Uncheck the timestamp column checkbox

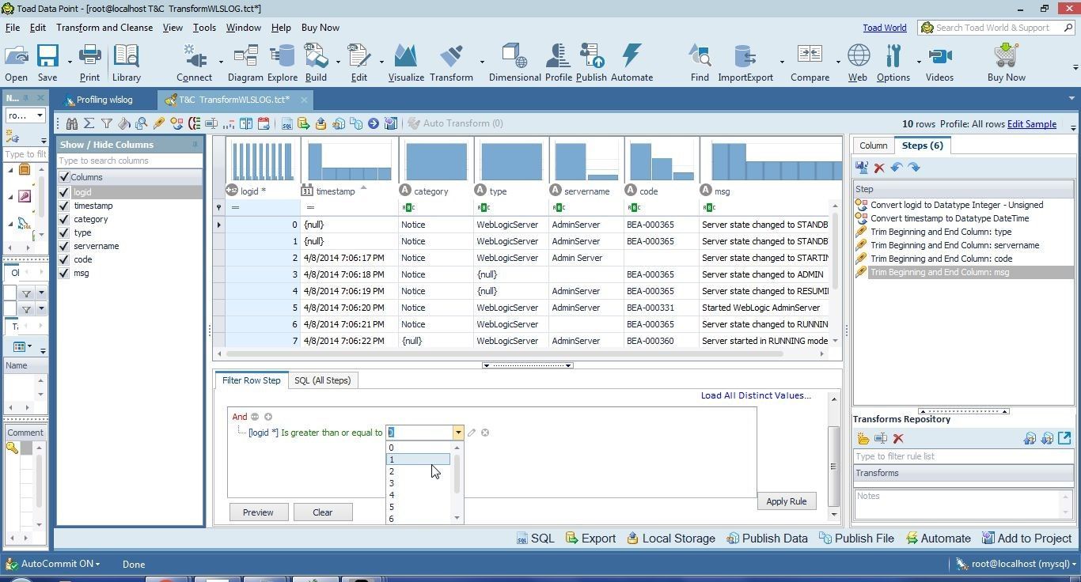[64, 206]
